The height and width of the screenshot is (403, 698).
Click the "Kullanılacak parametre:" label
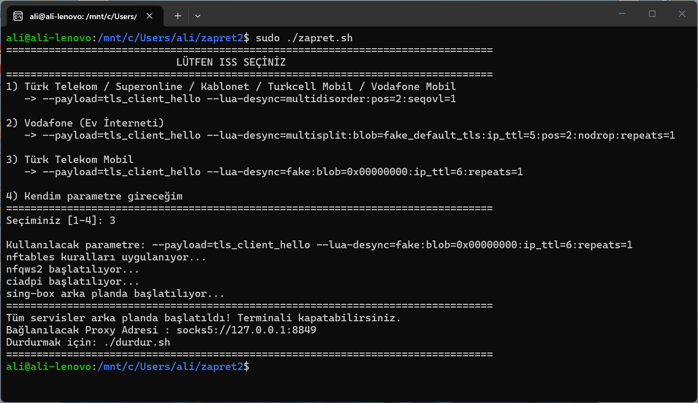76,245
